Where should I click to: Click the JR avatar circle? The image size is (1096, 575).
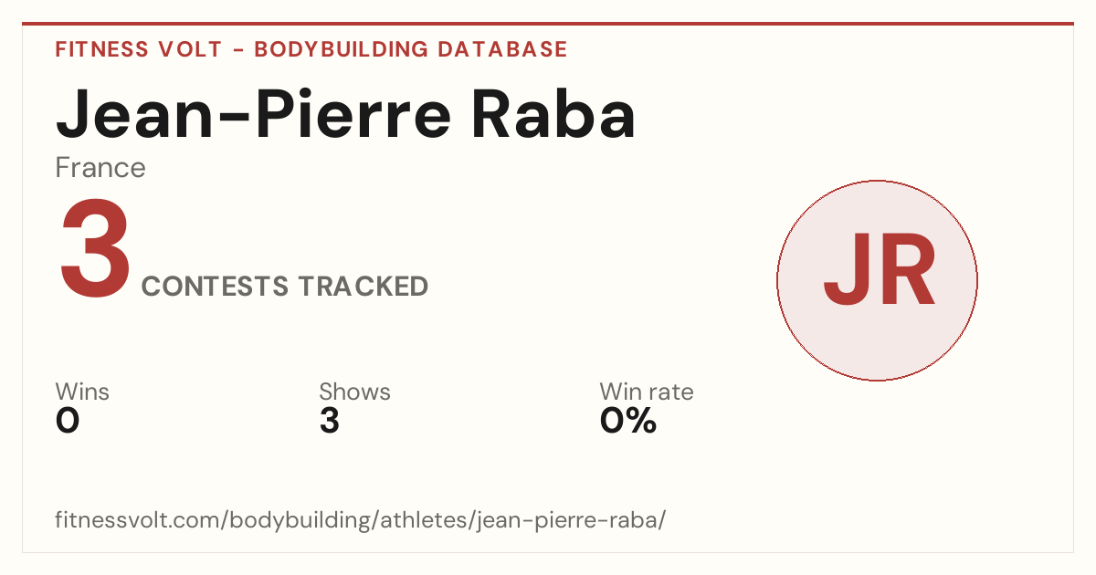coord(877,280)
